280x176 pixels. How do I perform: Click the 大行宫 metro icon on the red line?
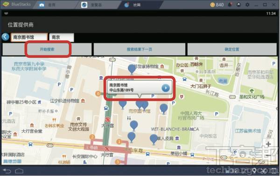pos(107,149)
